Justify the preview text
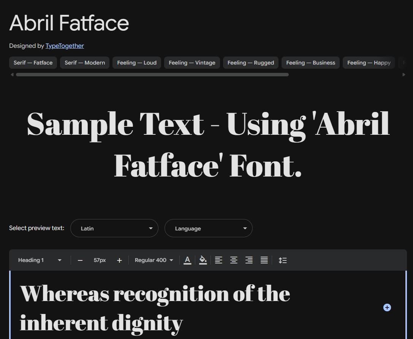Screen dimensions: 413x339 (264, 260)
